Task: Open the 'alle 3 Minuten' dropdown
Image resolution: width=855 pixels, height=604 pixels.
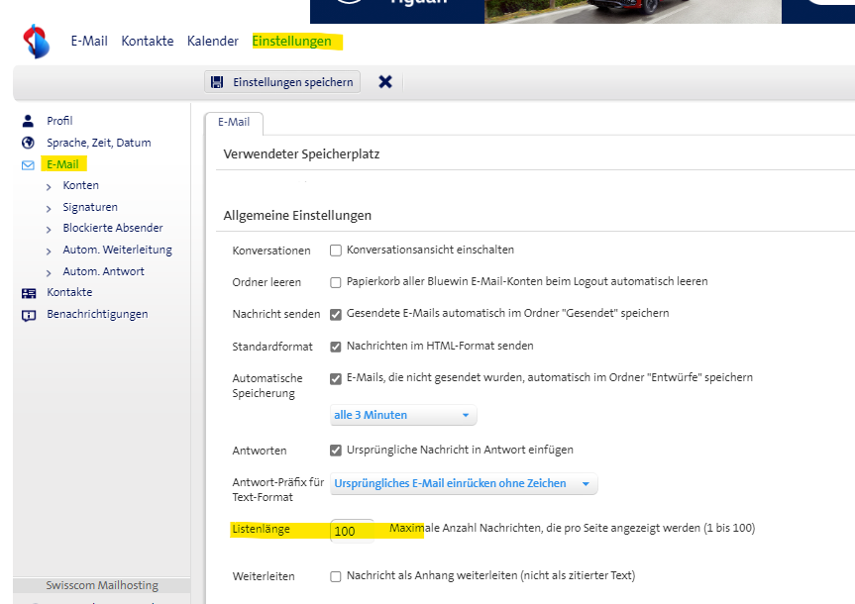Action: [403, 415]
